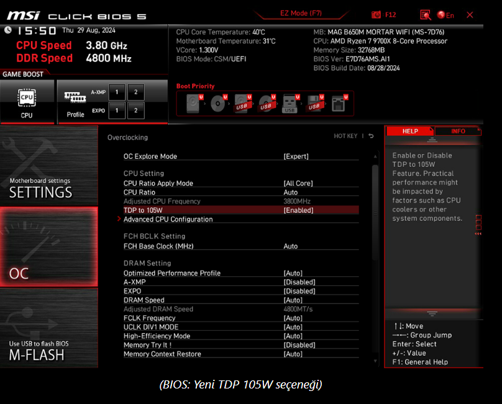This screenshot has height=404, width=502.
Task: Click the scroll-down arrow of the settings list
Action: point(375,361)
